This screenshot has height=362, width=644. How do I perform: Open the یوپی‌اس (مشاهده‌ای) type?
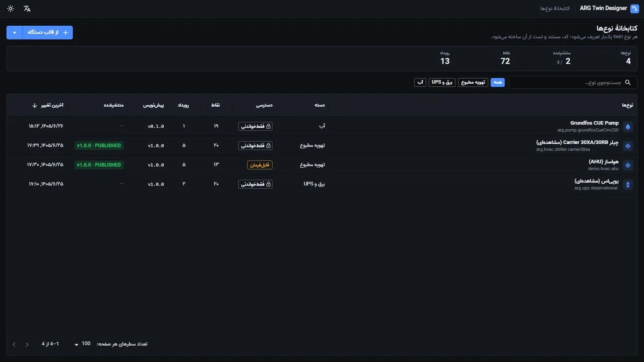597,181
